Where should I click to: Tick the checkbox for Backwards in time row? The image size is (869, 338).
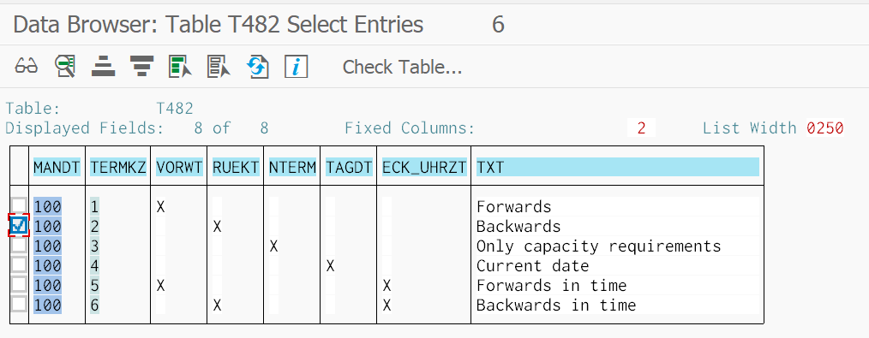coord(19,305)
